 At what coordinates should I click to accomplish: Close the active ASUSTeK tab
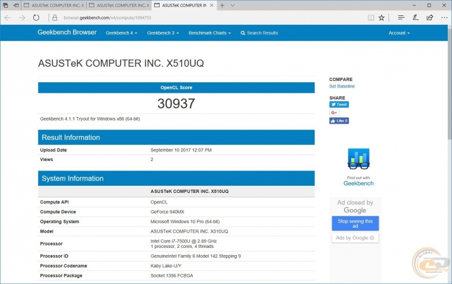point(212,5)
